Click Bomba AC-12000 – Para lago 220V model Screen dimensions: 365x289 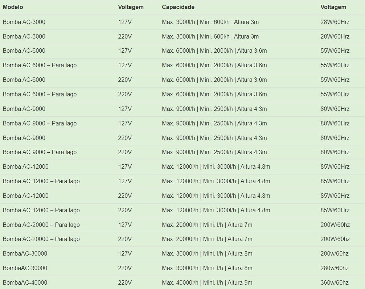point(41,210)
